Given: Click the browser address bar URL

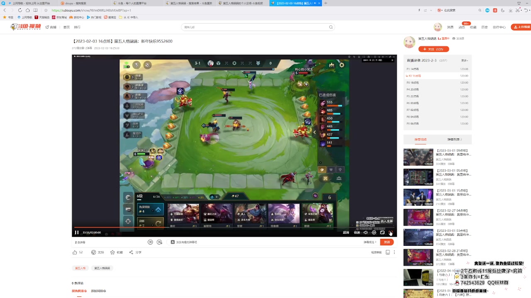Looking at the screenshot, I should 91,10.
